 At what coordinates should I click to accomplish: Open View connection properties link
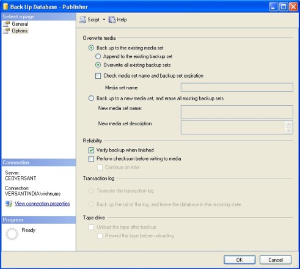[42, 204]
